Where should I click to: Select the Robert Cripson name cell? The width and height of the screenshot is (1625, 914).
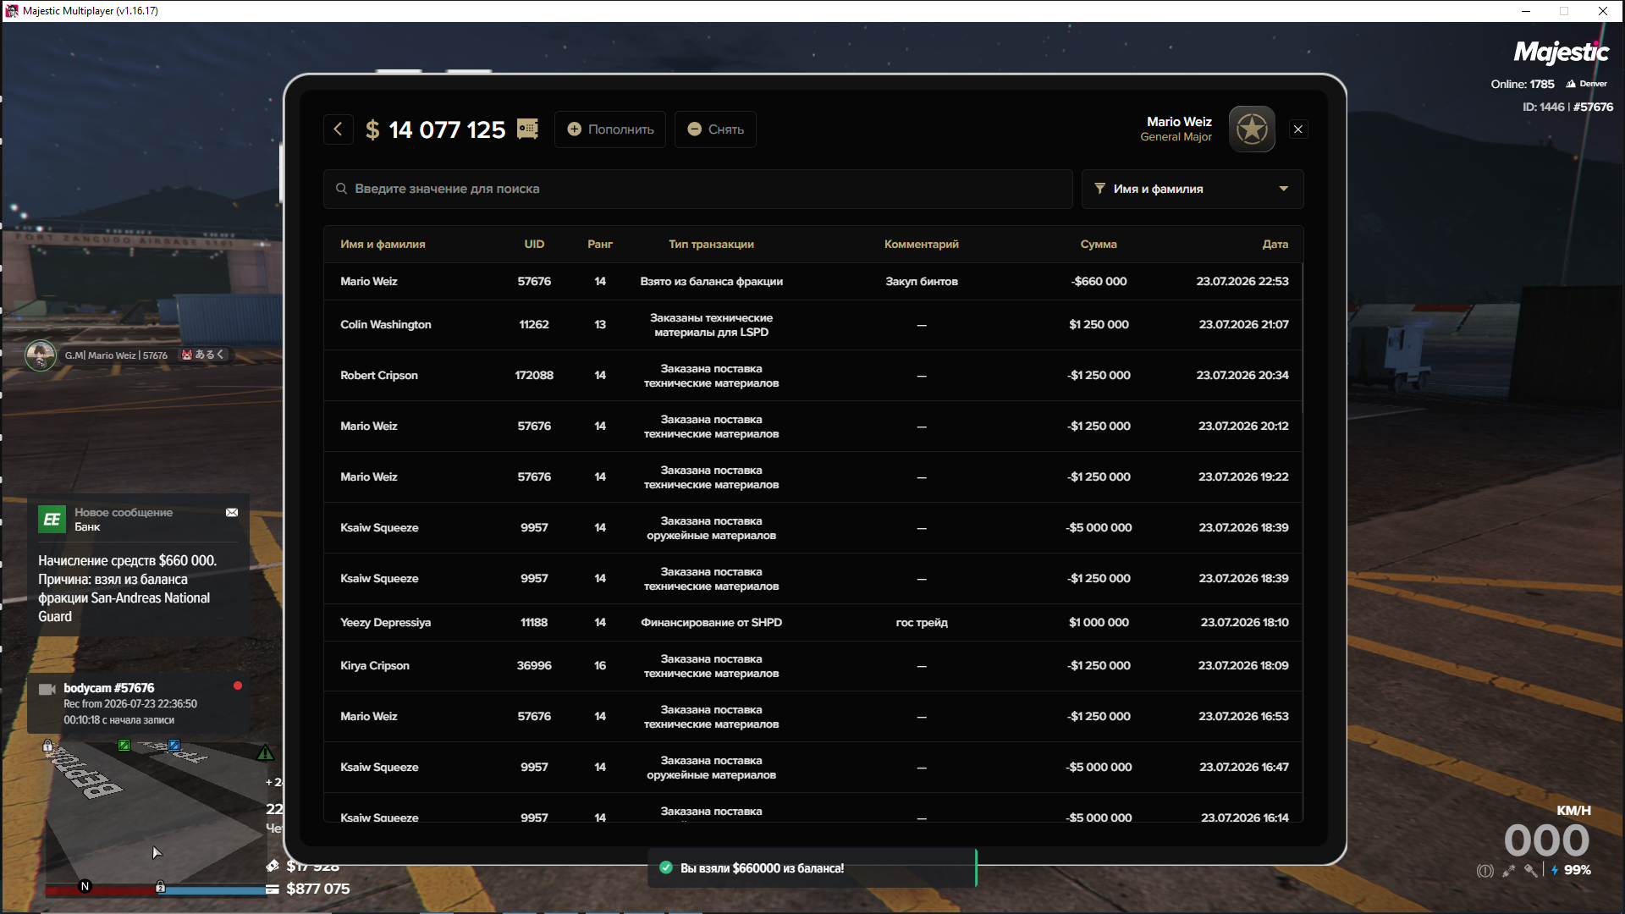coord(379,376)
